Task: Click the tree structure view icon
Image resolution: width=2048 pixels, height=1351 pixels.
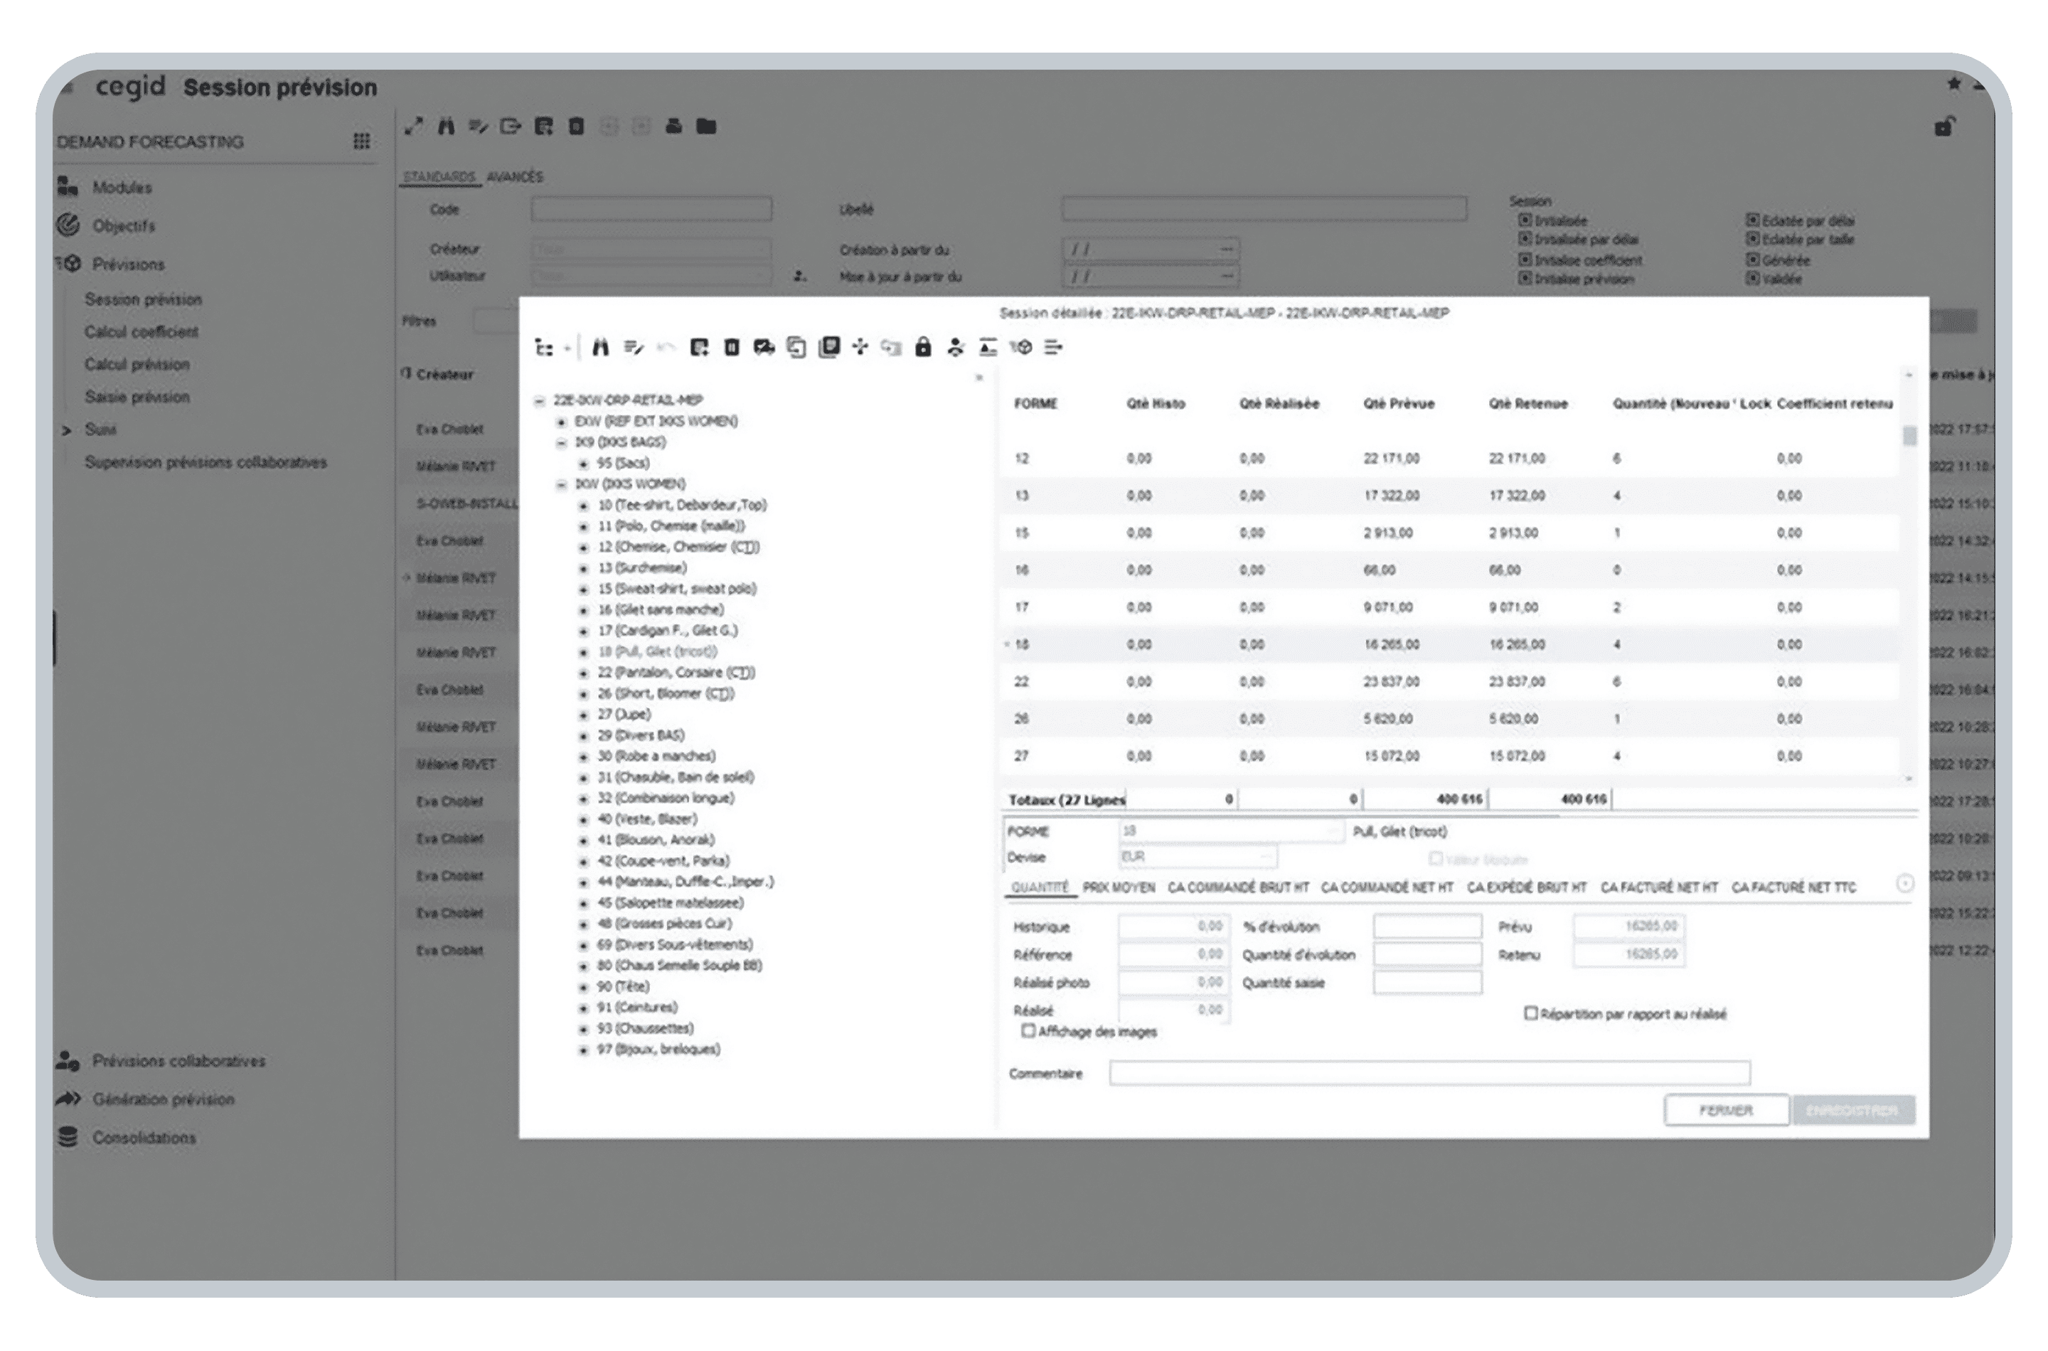Action: 544,347
